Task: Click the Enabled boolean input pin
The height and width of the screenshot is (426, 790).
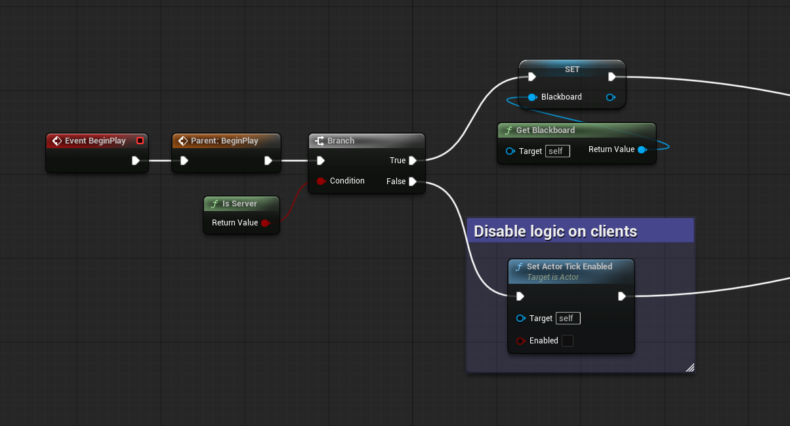Action: 520,341
